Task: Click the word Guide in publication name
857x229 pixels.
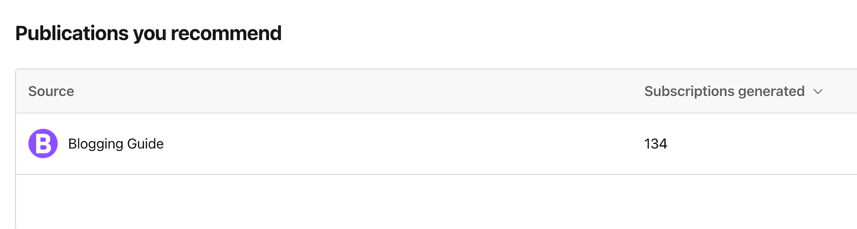Action: tap(145, 144)
